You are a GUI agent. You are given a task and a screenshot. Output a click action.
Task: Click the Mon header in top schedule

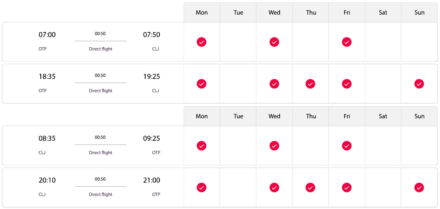(x=202, y=12)
